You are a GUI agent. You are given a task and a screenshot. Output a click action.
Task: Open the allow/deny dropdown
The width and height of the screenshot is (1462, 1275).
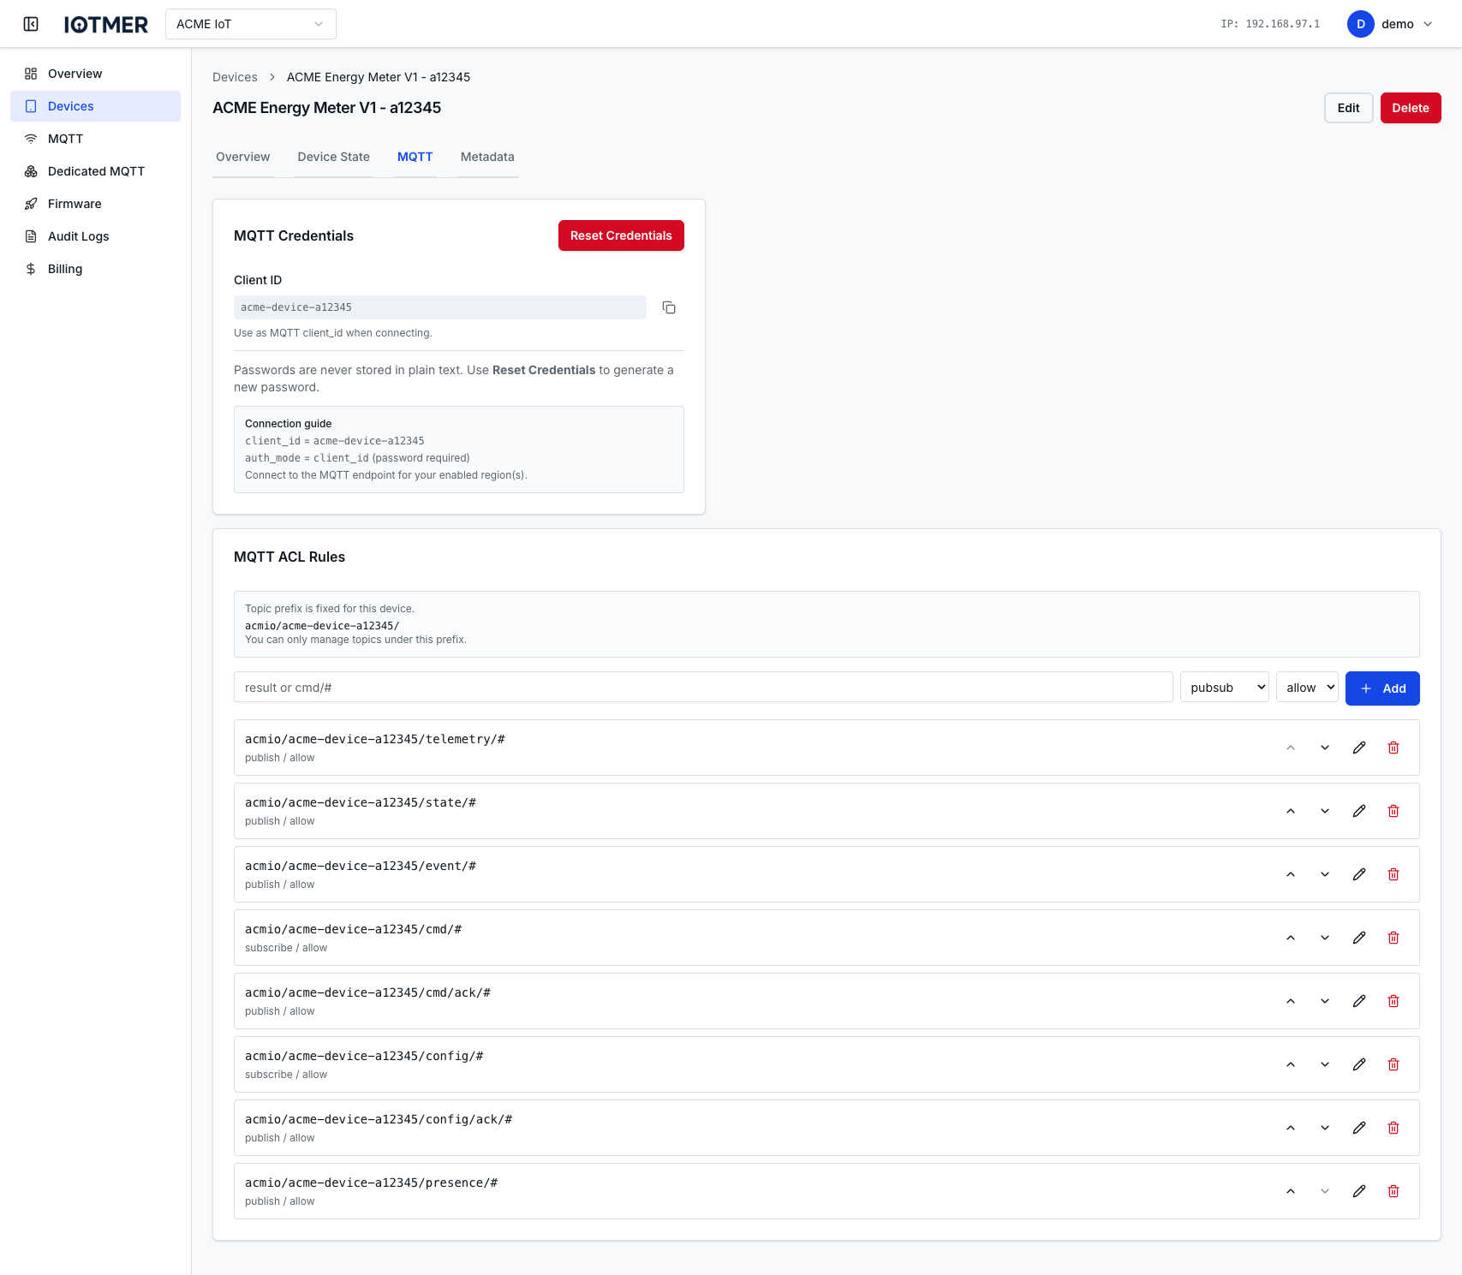1306,687
